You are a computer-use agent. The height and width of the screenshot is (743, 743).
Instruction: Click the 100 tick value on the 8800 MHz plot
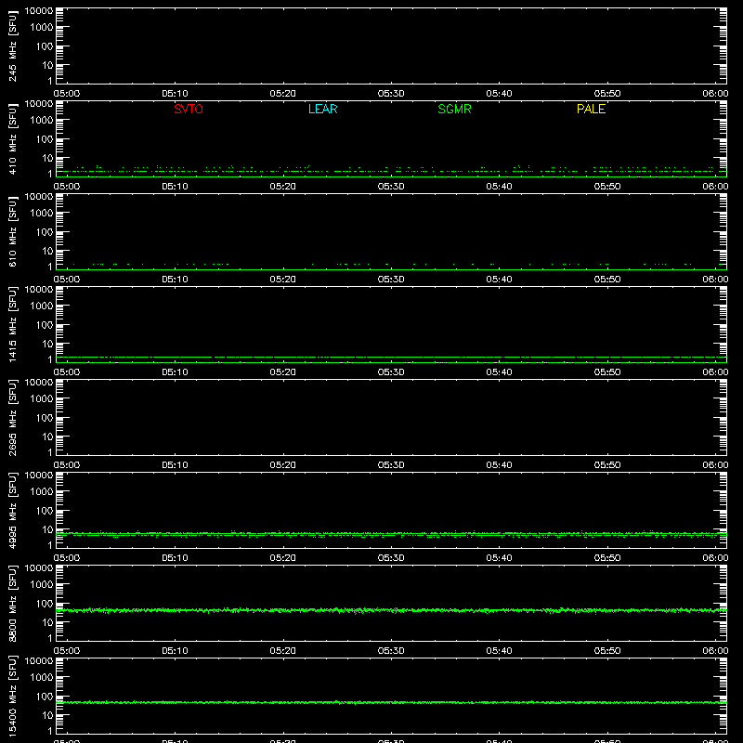45,603
